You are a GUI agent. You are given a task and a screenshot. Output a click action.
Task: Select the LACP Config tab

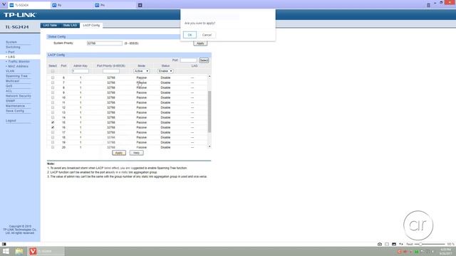pyautogui.click(x=91, y=26)
